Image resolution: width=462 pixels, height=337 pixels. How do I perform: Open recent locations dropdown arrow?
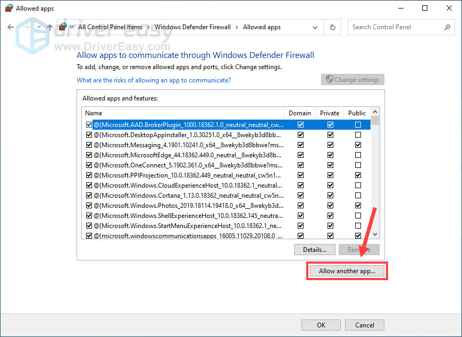39,27
